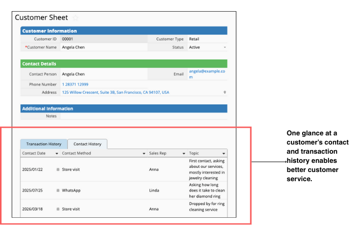This screenshot has height=229, width=356.
Task: Open the Status dropdown showing Active
Action: click(x=224, y=47)
